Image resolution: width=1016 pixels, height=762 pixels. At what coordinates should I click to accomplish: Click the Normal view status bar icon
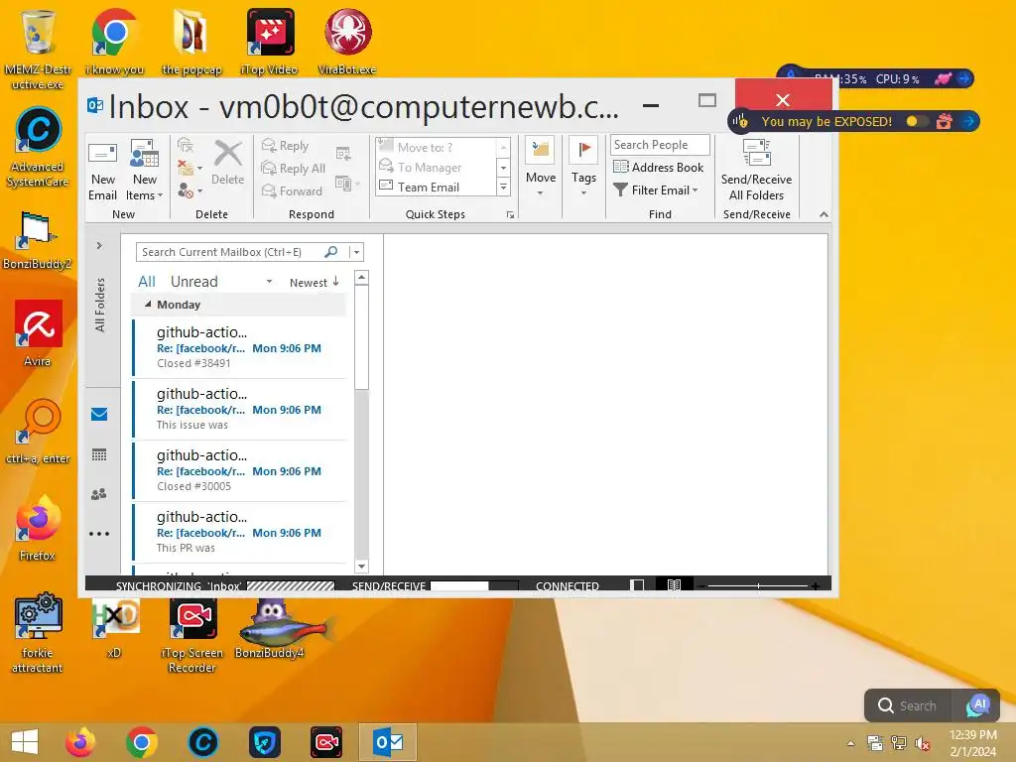[x=637, y=585]
